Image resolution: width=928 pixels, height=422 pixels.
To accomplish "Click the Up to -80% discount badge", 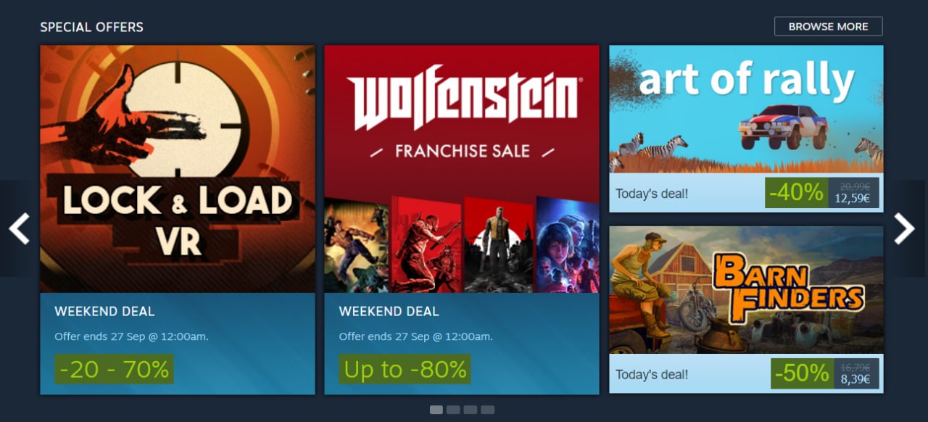I will click(x=405, y=370).
